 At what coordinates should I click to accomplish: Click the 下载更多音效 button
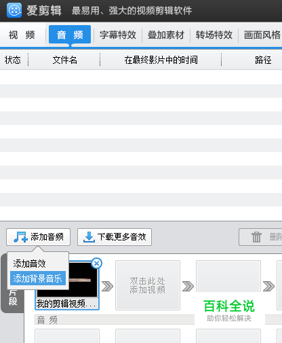115,237
